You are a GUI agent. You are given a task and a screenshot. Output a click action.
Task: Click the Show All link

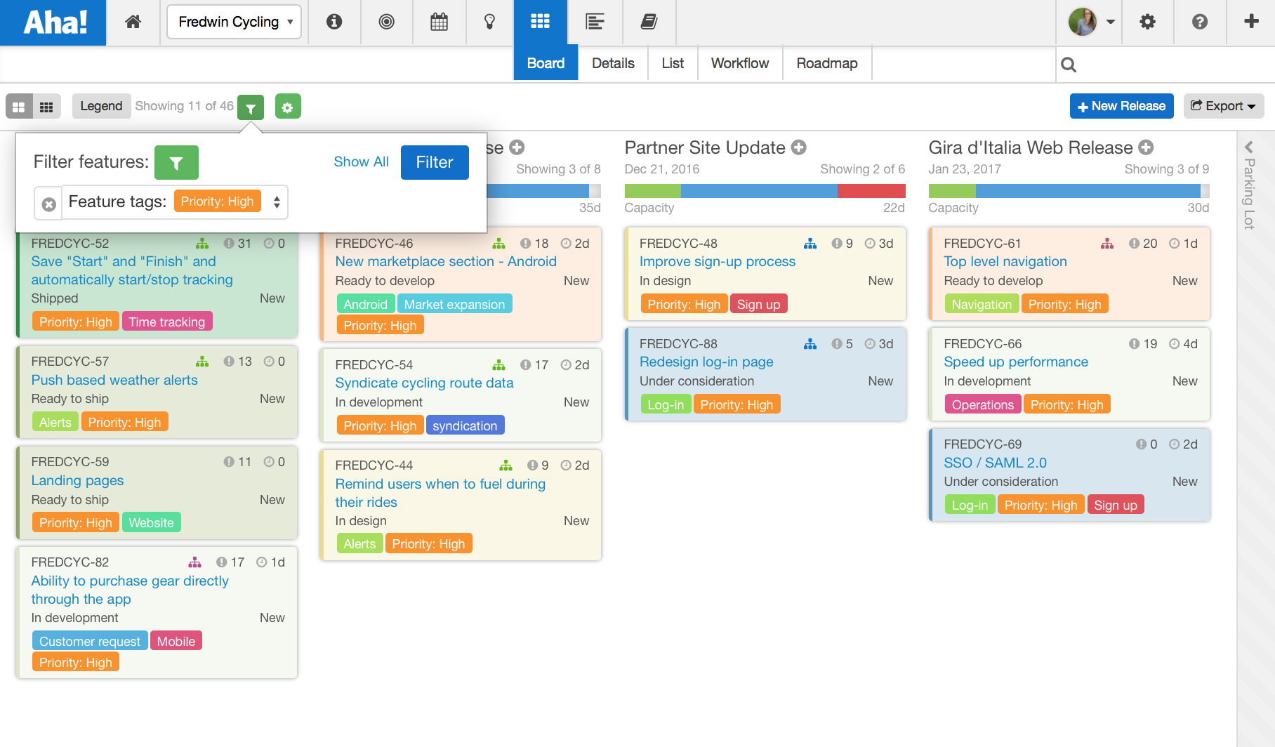(361, 162)
